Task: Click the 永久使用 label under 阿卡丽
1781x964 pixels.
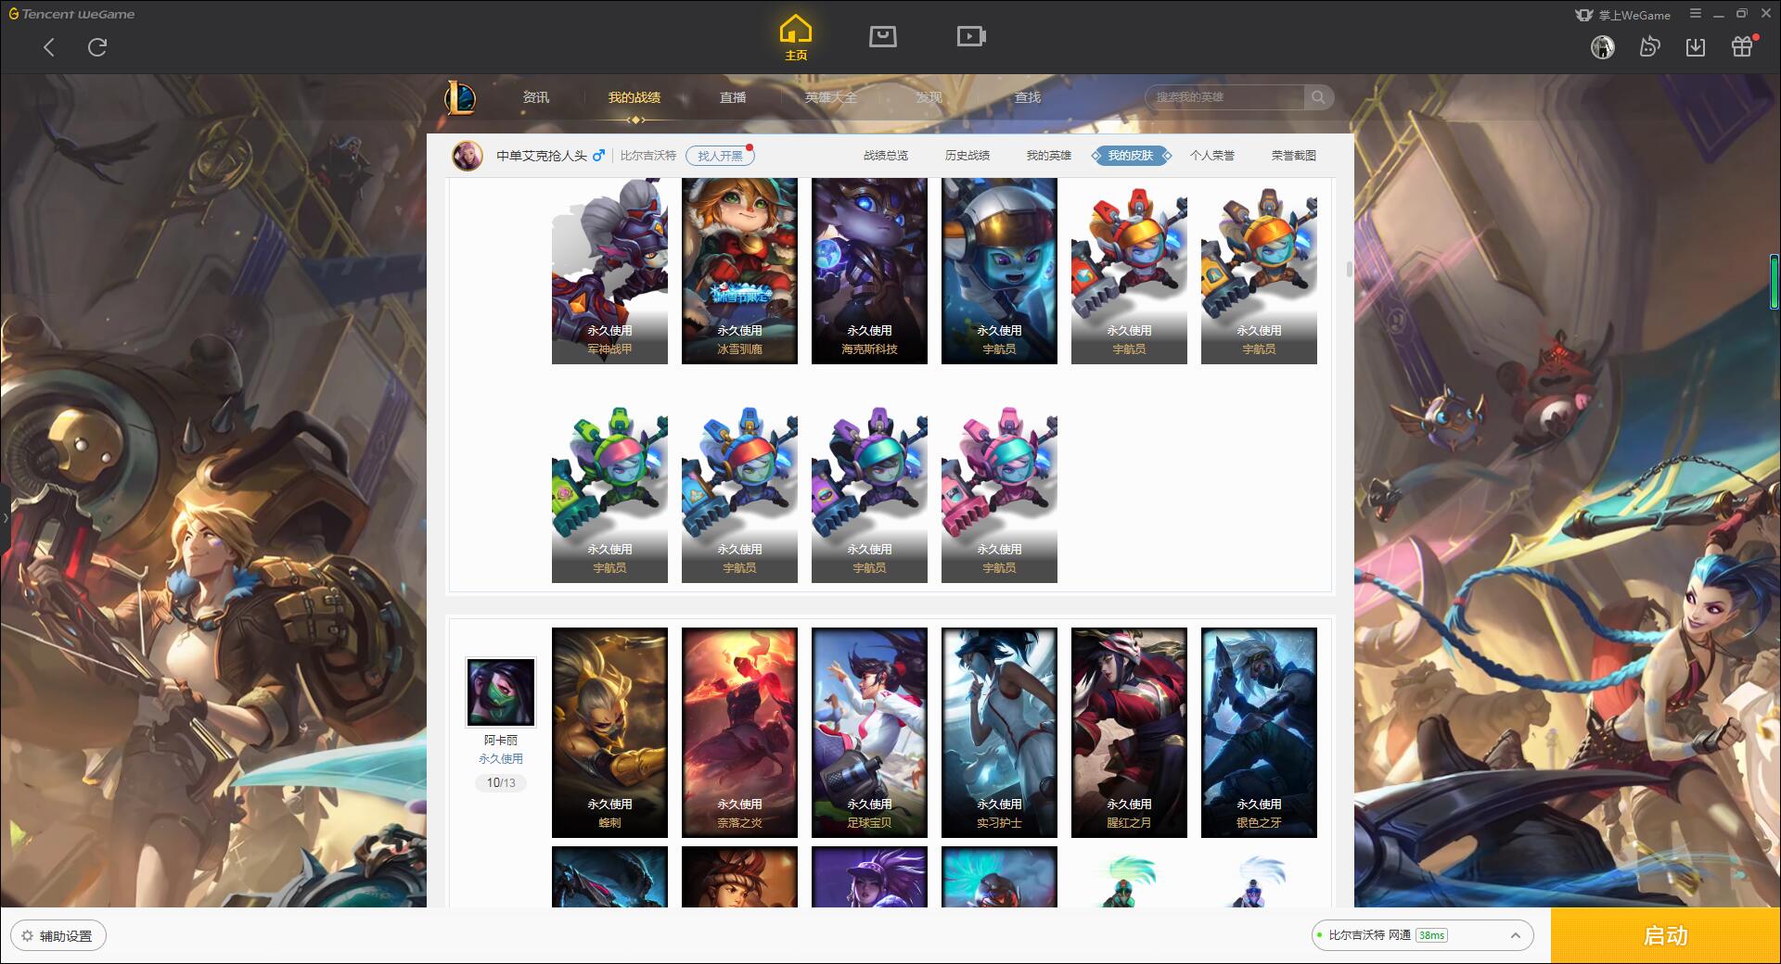Action: pos(501,758)
